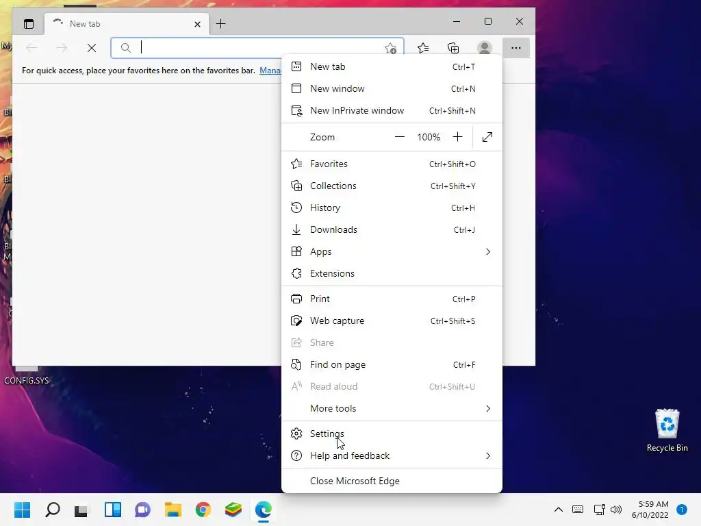The height and width of the screenshot is (526, 701).
Task: Choose Find on page
Action: point(392,364)
